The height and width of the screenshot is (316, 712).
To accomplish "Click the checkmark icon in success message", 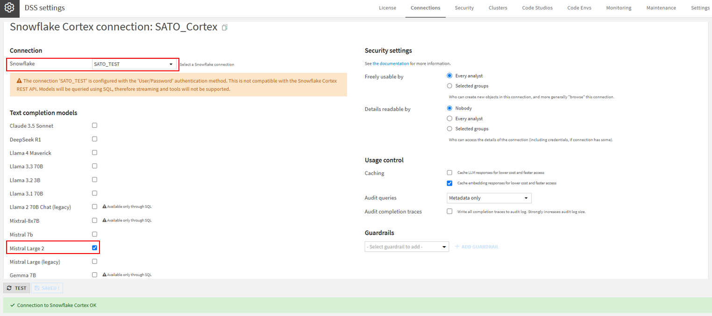I will click(x=12, y=306).
